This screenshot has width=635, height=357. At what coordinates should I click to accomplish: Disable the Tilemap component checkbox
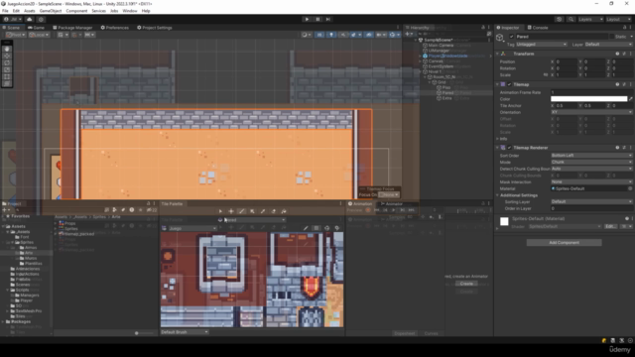pyautogui.click(x=509, y=84)
